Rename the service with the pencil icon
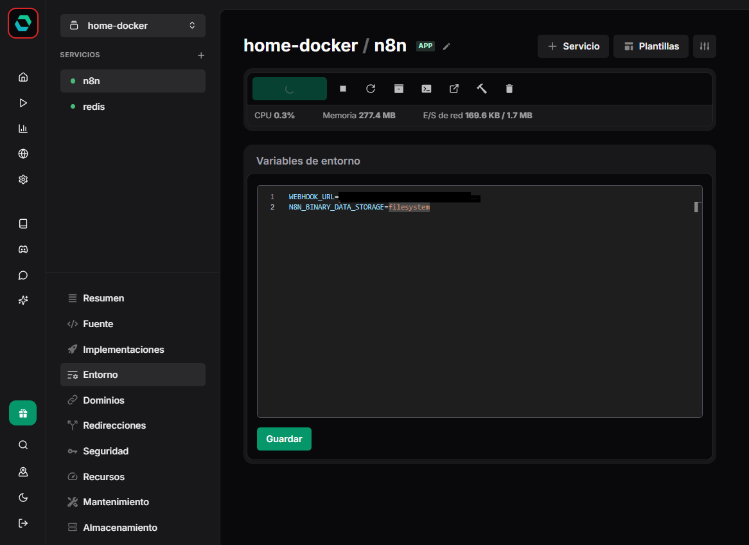 click(x=446, y=46)
